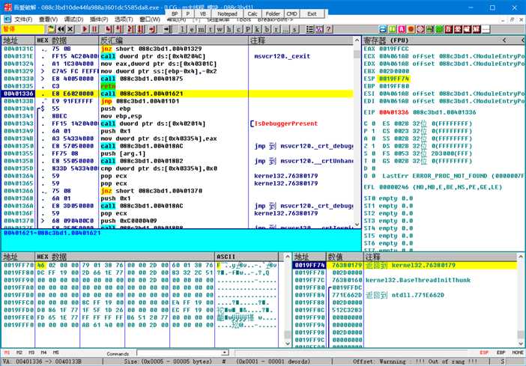Open References window with 'r' button
Image resolution: width=526 pixels, height=366 pixels.
point(276,29)
